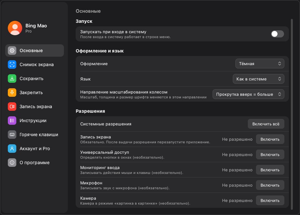The image size is (300, 215).
Task: Click the Горячие клавиши keyboard icon
Action: 12,135
